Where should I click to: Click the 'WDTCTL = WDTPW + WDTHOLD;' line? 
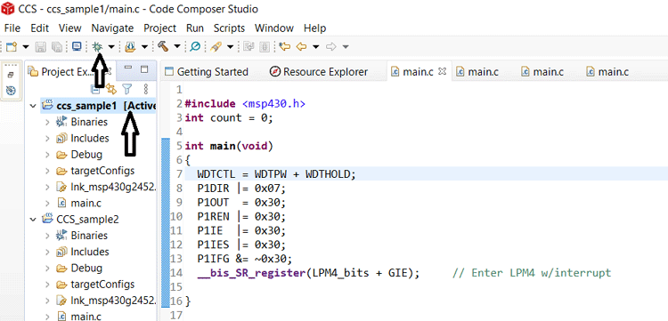[276, 174]
